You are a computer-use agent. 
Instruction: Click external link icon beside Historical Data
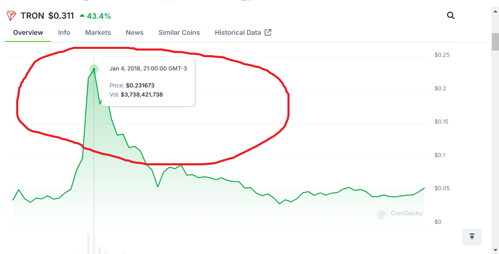point(268,32)
